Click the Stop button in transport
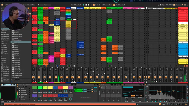Image resolution: width=189 pixels, height=106 pixels. tap(86, 5)
